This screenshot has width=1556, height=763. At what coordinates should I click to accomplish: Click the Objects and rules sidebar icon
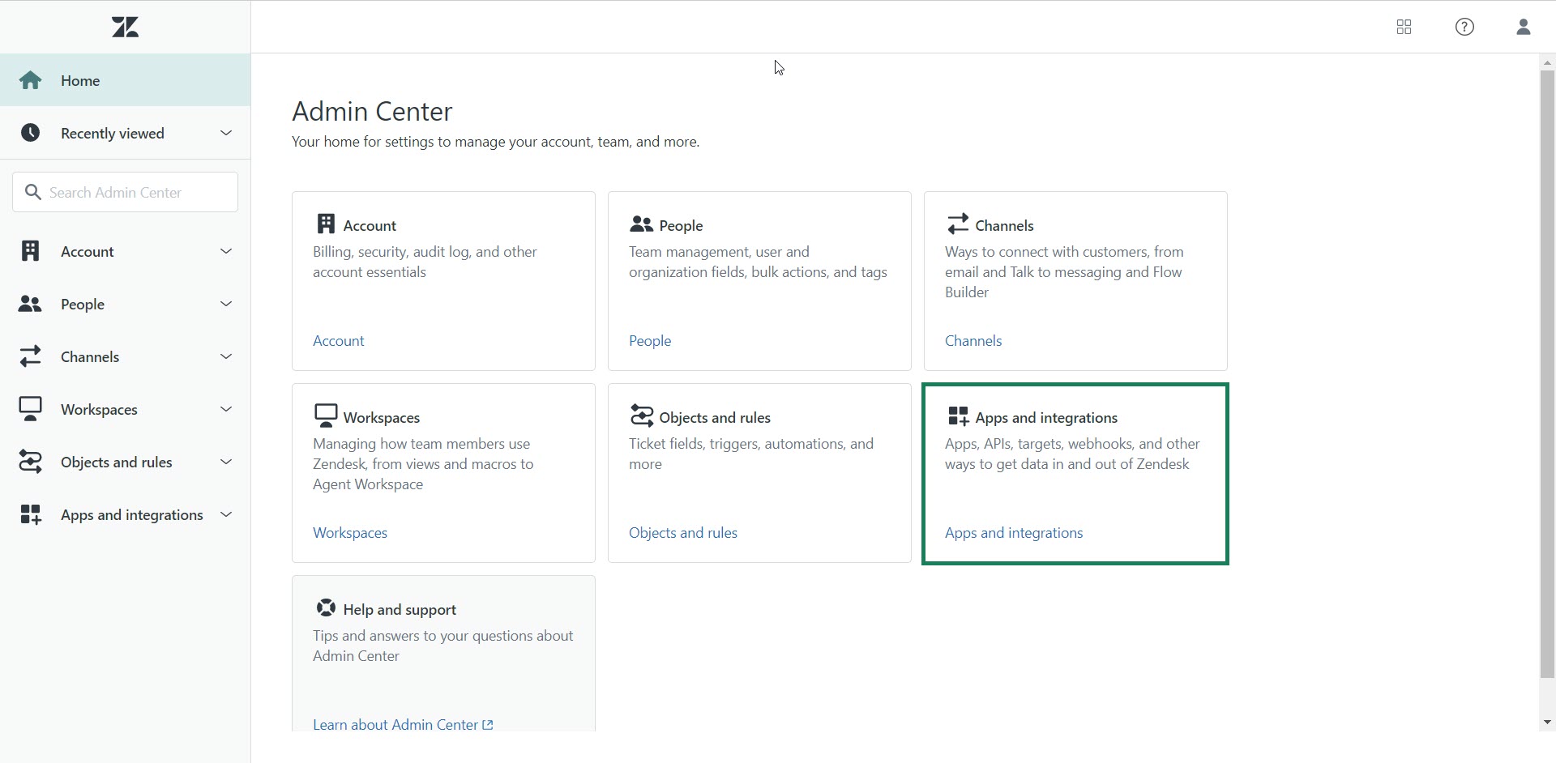click(x=31, y=462)
